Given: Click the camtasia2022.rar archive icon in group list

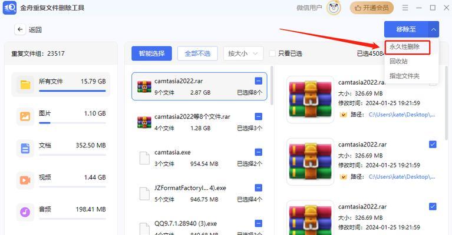Looking at the screenshot, I should coord(144,86).
